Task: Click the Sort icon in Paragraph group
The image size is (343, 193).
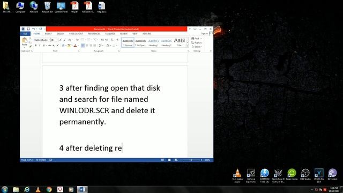Action: coord(112,40)
